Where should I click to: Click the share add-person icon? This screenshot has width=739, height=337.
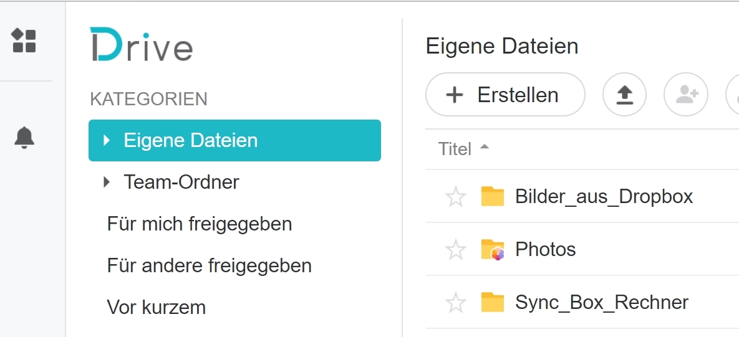686,95
